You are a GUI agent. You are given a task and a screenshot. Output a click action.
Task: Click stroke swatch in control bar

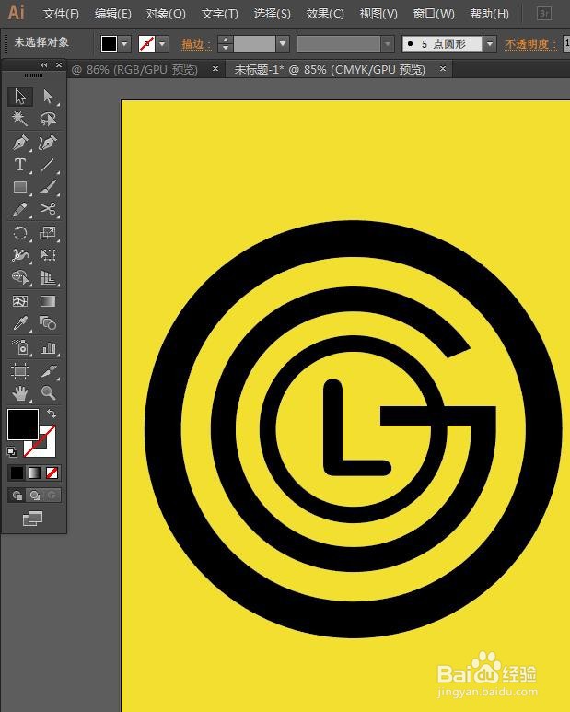coord(146,43)
